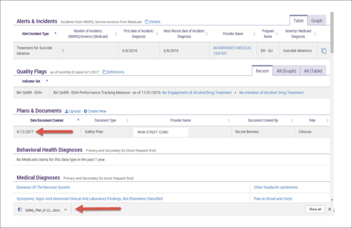Sort by Indicator Set column
The height and width of the screenshot is (228, 352).
tap(31, 81)
